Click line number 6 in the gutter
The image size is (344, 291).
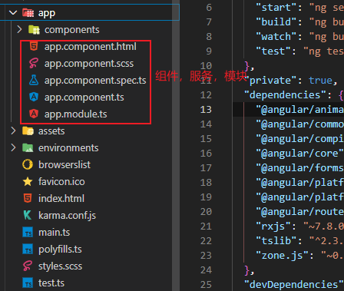click(x=209, y=8)
